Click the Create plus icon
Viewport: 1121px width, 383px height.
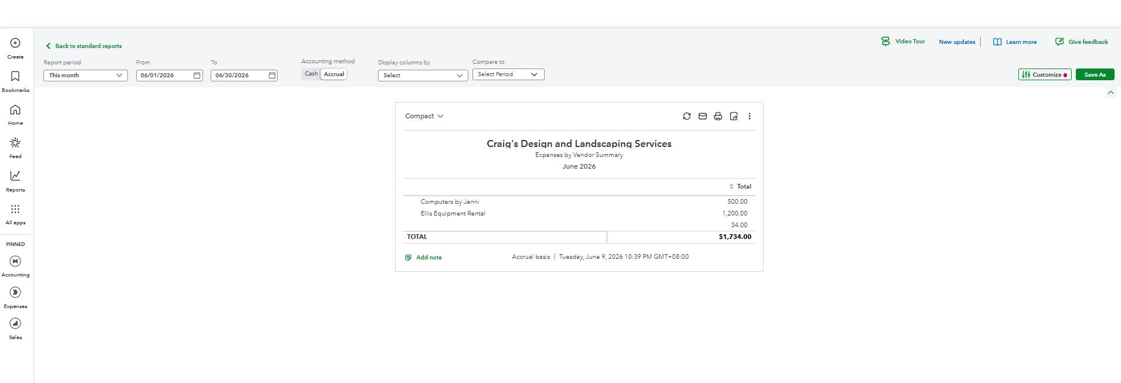click(15, 43)
